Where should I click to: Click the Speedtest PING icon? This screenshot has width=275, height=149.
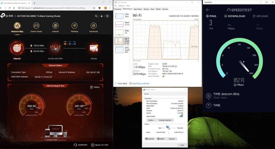tap(208, 16)
